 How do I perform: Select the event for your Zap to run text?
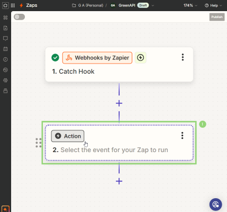(114, 150)
